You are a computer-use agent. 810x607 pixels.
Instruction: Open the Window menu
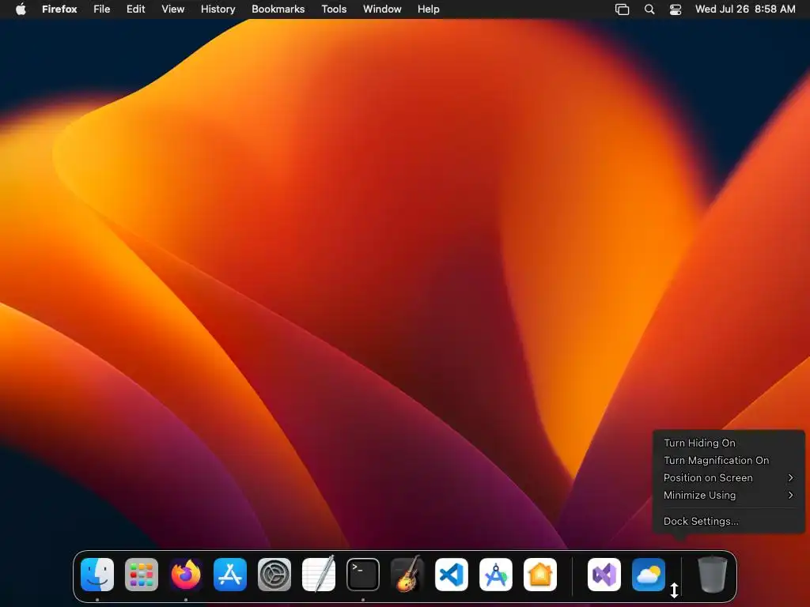pos(382,9)
